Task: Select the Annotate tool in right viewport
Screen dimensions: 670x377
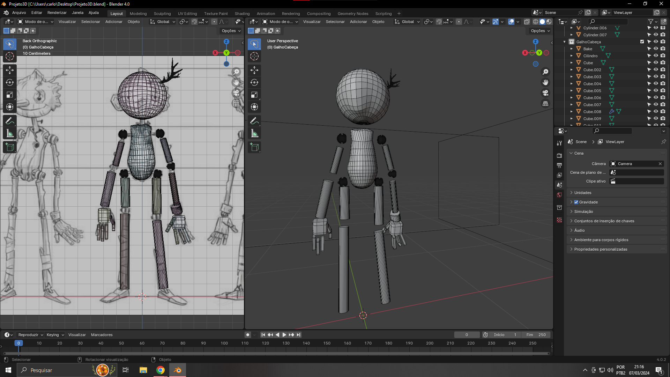Action: [x=254, y=121]
